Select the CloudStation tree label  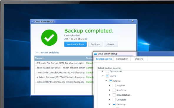(123, 95)
